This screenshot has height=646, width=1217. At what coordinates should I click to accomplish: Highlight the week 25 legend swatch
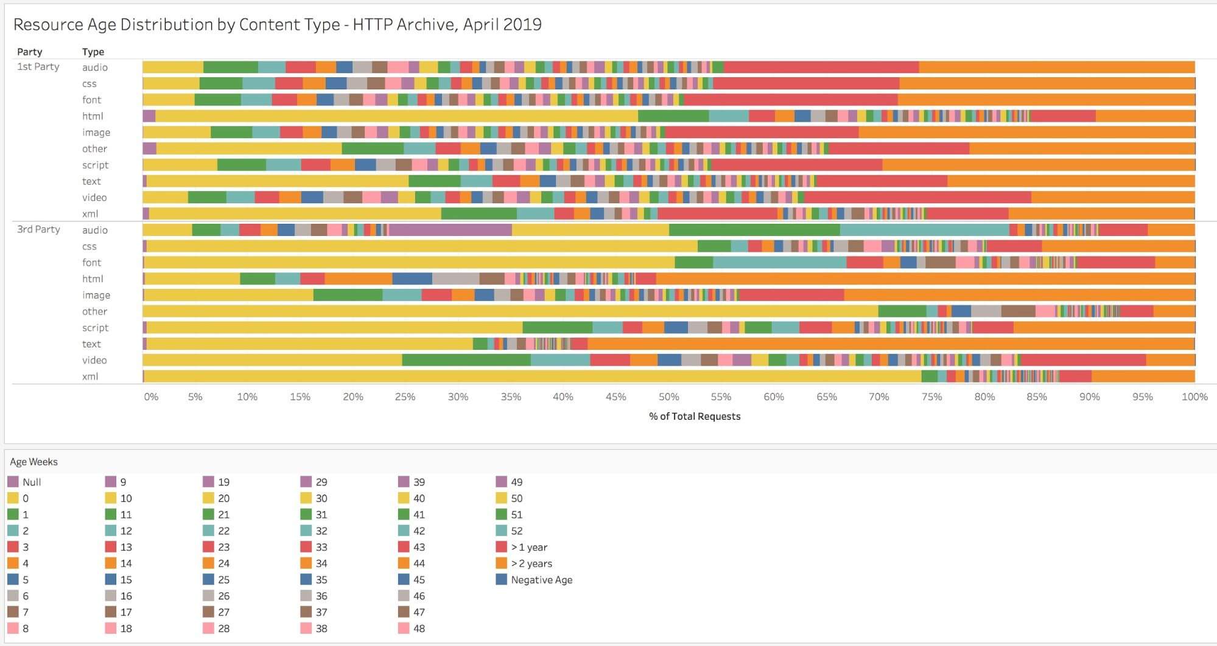[x=208, y=580]
